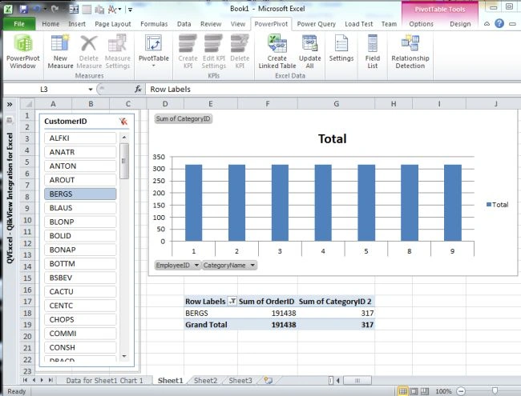The height and width of the screenshot is (396, 521).
Task: Go to last sheet navigation arrow
Action: pyautogui.click(x=50, y=380)
